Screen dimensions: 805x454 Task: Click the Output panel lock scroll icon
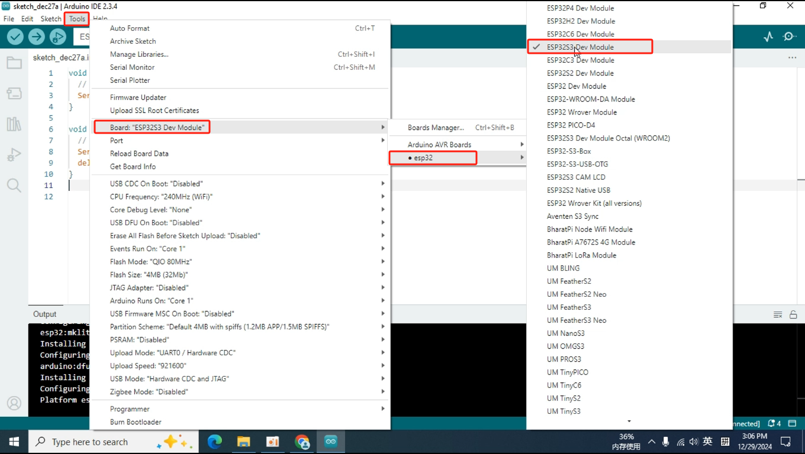pos(794,314)
